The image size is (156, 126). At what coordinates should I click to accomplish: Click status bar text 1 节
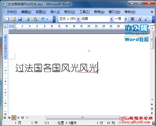[34, 123]
